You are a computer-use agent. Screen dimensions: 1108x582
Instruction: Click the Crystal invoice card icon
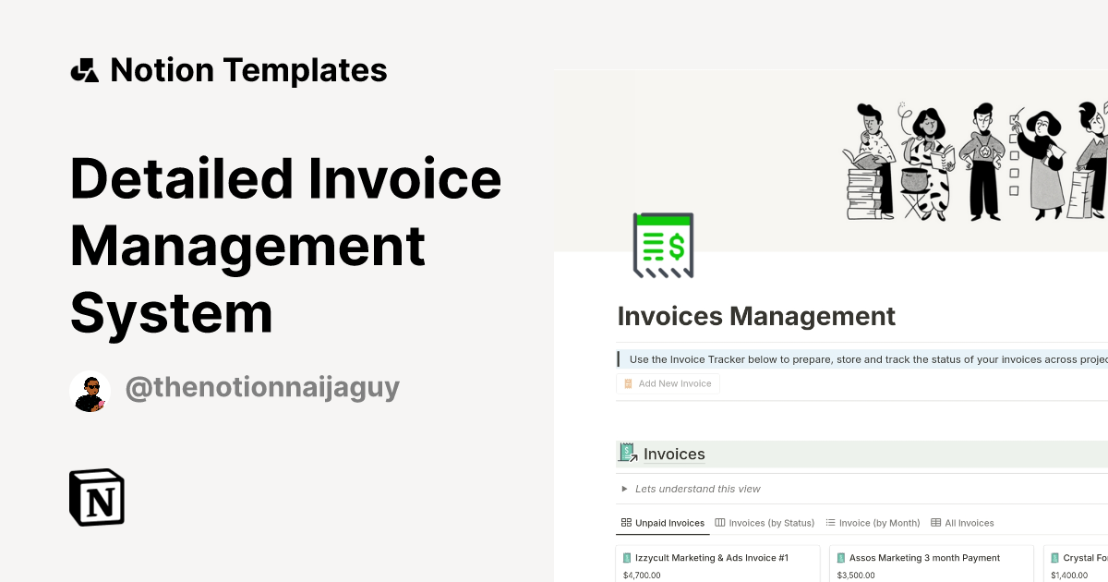pos(1054,558)
